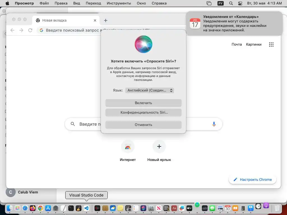Start voice search with microphone icon

214,124
